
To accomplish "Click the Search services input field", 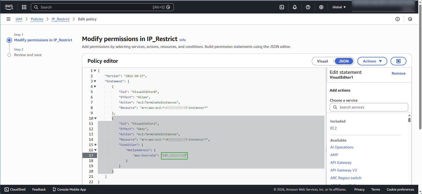I will [x=369, y=107].
